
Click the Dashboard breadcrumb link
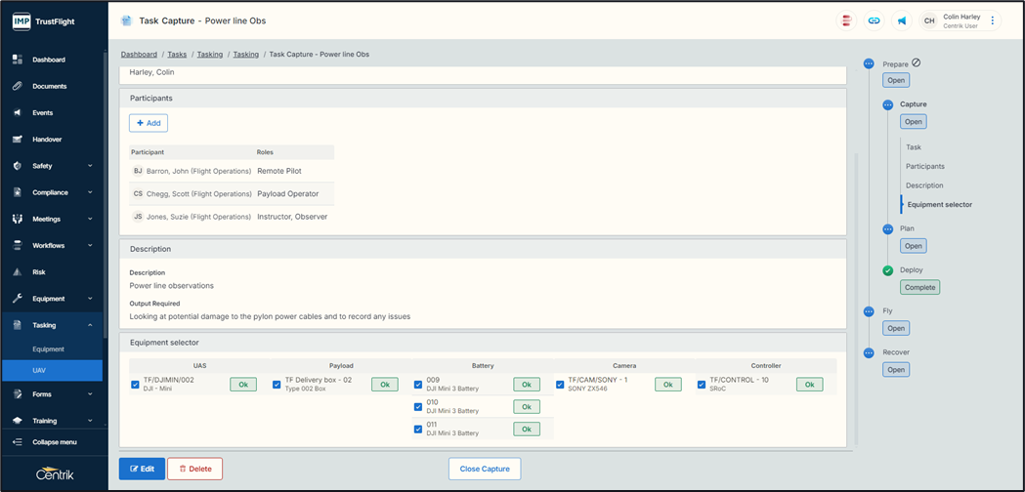pyautogui.click(x=139, y=55)
